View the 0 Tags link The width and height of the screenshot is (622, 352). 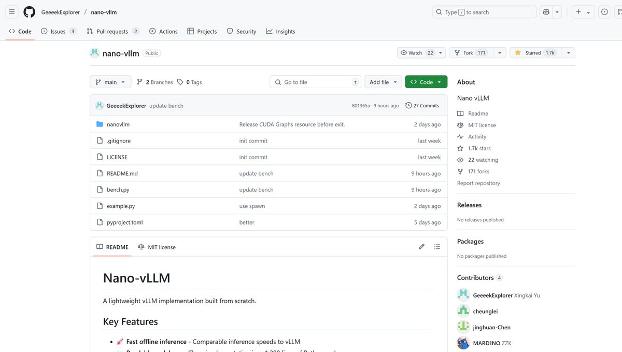pos(189,82)
